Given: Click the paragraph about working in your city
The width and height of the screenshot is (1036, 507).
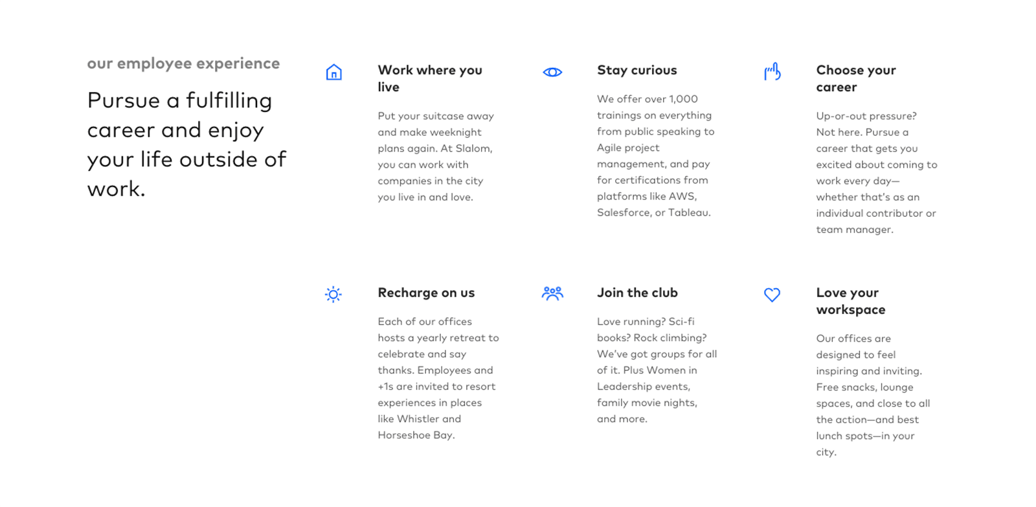Looking at the screenshot, I should point(436,157).
